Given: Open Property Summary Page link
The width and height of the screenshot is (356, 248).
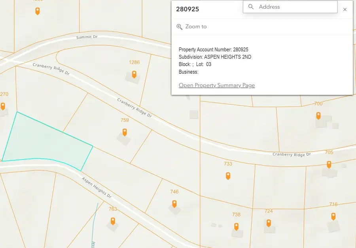Looking at the screenshot, I should tap(217, 85).
